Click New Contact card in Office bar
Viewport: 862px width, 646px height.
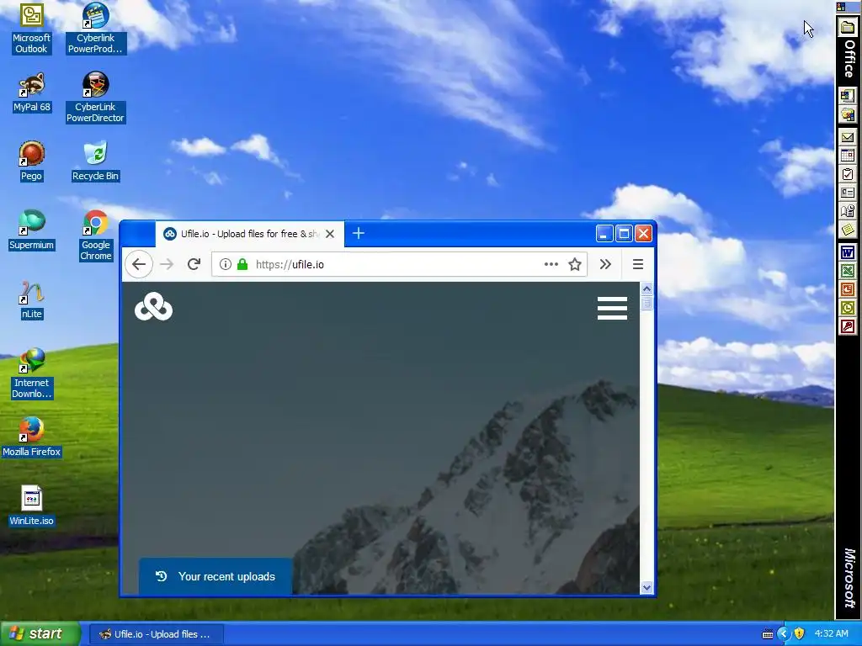click(848, 193)
